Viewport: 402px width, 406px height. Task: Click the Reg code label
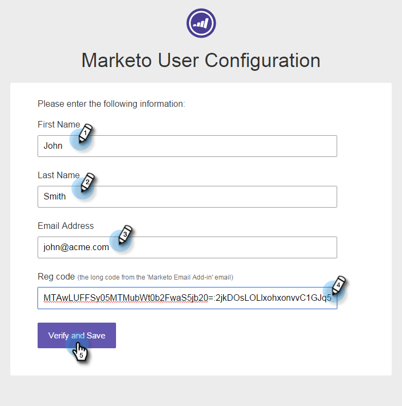56,277
